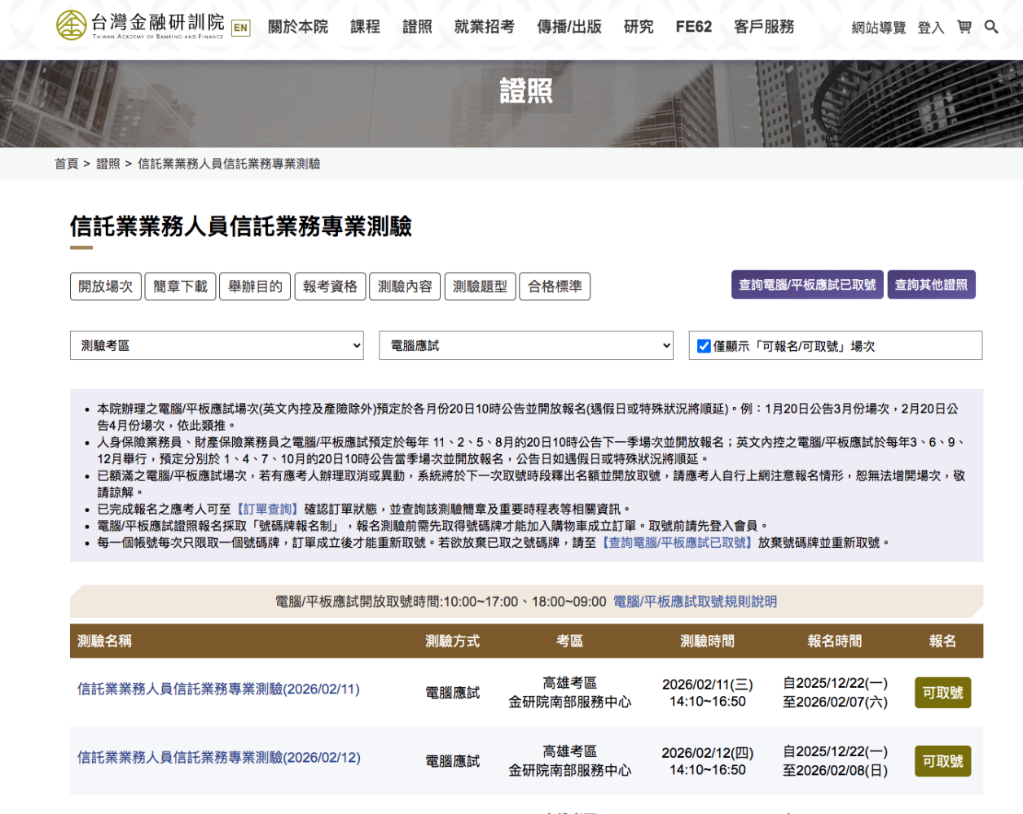Screen dimensions: 1023x814
Task: Open 就業招考 menu
Action: pos(485,27)
